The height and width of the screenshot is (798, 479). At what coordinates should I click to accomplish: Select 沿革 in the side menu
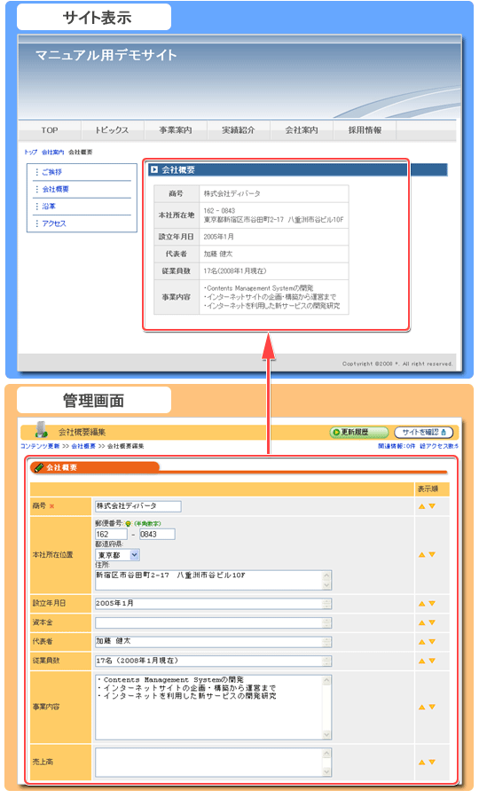tap(49, 206)
